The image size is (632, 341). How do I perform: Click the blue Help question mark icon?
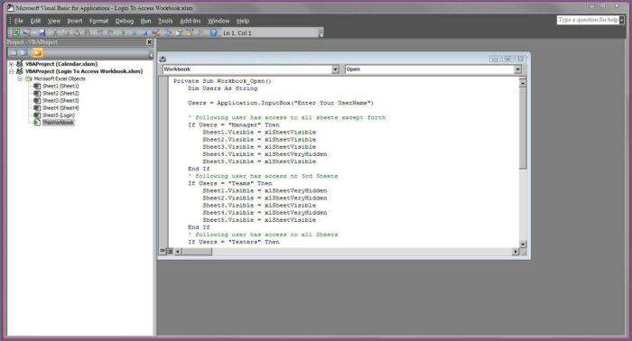213,32
